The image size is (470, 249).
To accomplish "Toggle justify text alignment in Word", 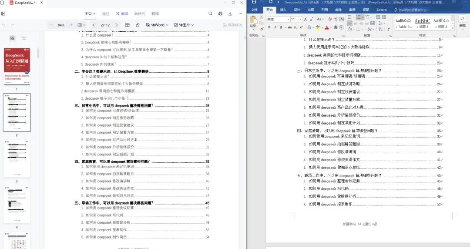I will tap(366, 23).
